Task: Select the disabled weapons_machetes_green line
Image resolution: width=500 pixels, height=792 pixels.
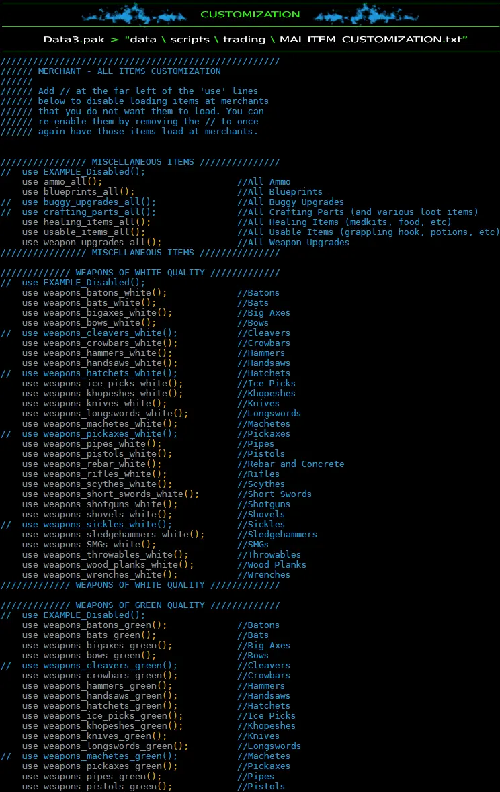Action: click(x=99, y=756)
